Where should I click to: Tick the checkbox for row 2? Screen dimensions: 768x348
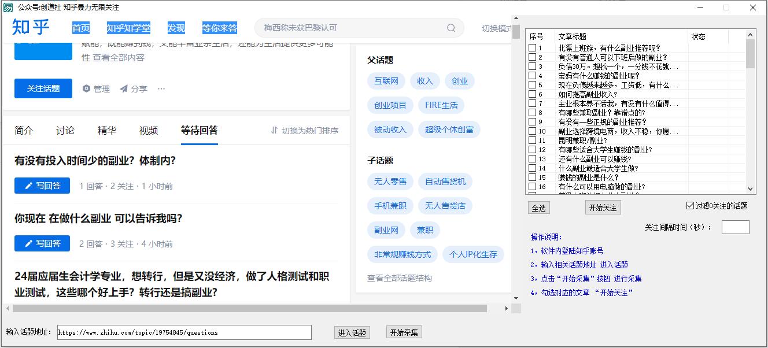532,57
